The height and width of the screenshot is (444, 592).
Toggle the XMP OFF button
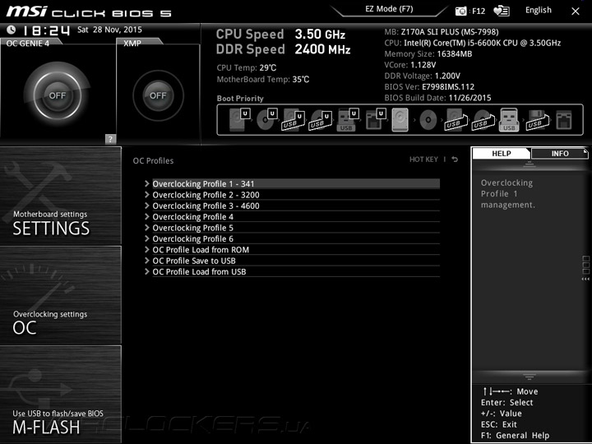click(158, 95)
